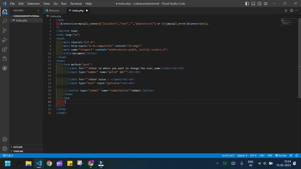
Task: Open the Search view in activity bar
Action: [5, 21]
